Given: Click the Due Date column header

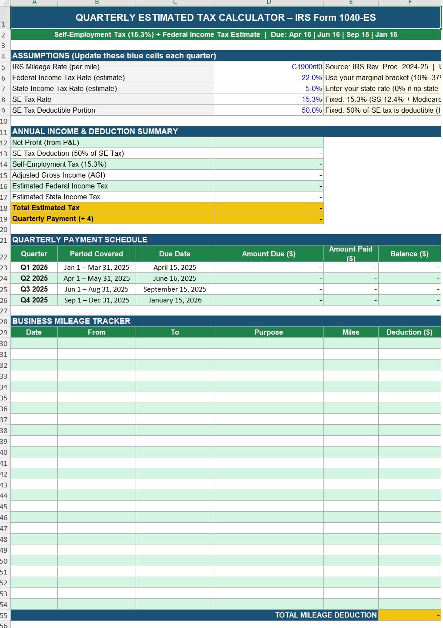Looking at the screenshot, I should click(175, 254).
